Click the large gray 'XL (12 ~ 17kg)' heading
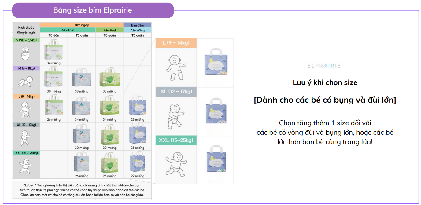Image resolution: width=421 pixels, height=205 pixels. click(176, 92)
